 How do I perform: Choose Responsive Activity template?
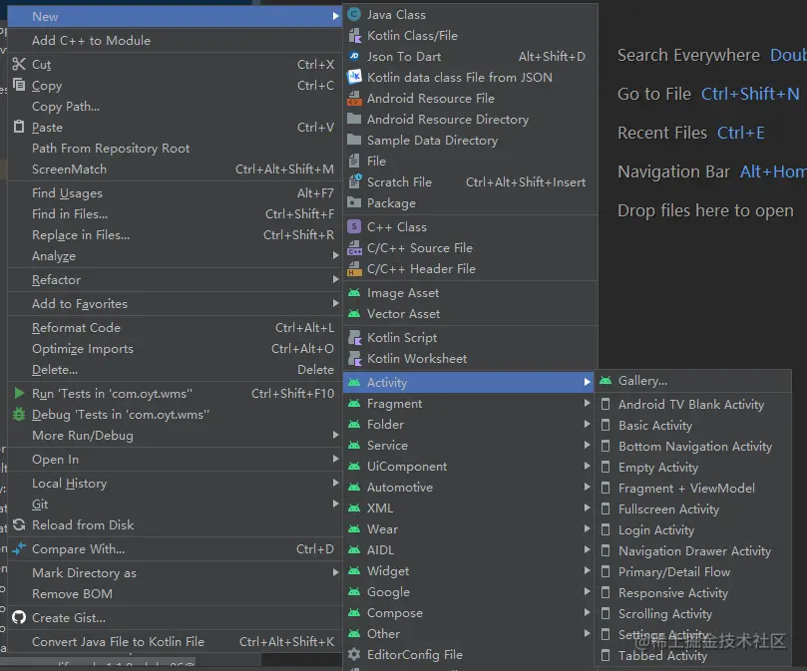pos(692,593)
